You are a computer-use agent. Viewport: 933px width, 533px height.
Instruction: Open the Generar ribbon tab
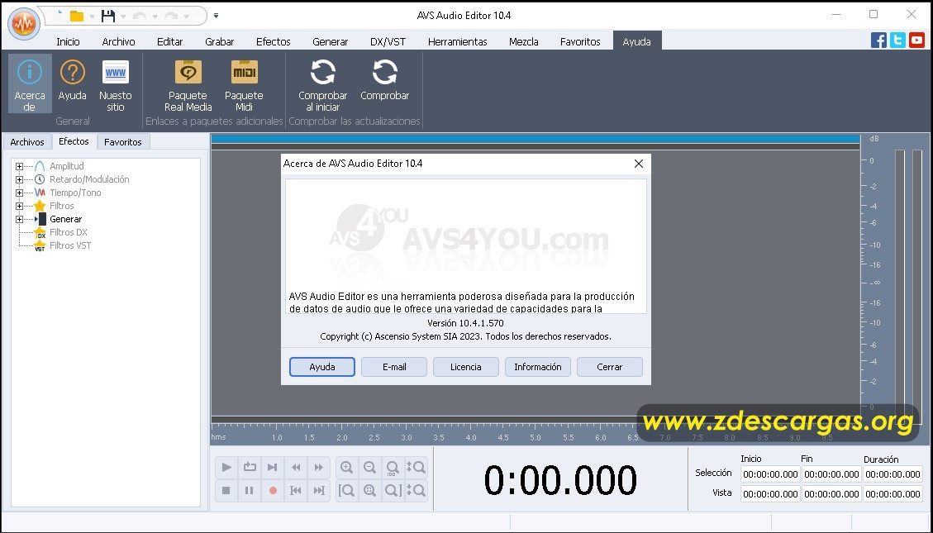point(331,41)
